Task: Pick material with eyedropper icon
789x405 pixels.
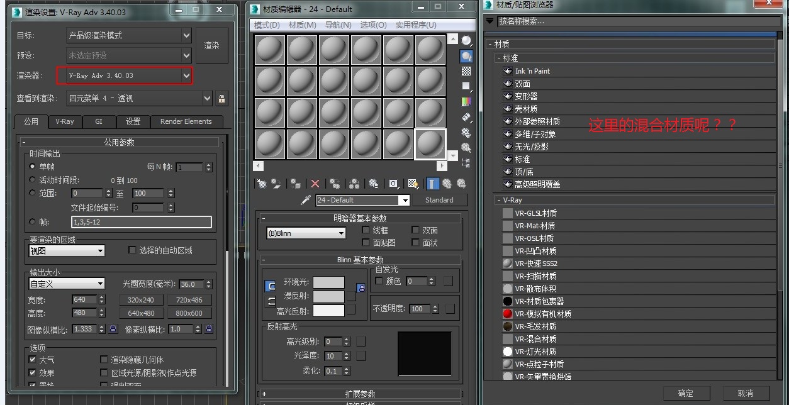Action: point(306,200)
